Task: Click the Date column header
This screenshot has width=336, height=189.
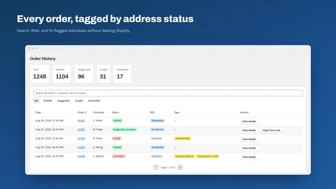Action: point(38,113)
